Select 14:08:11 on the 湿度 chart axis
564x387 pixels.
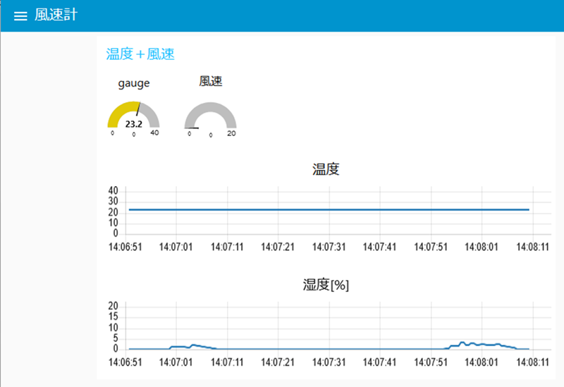pos(533,362)
